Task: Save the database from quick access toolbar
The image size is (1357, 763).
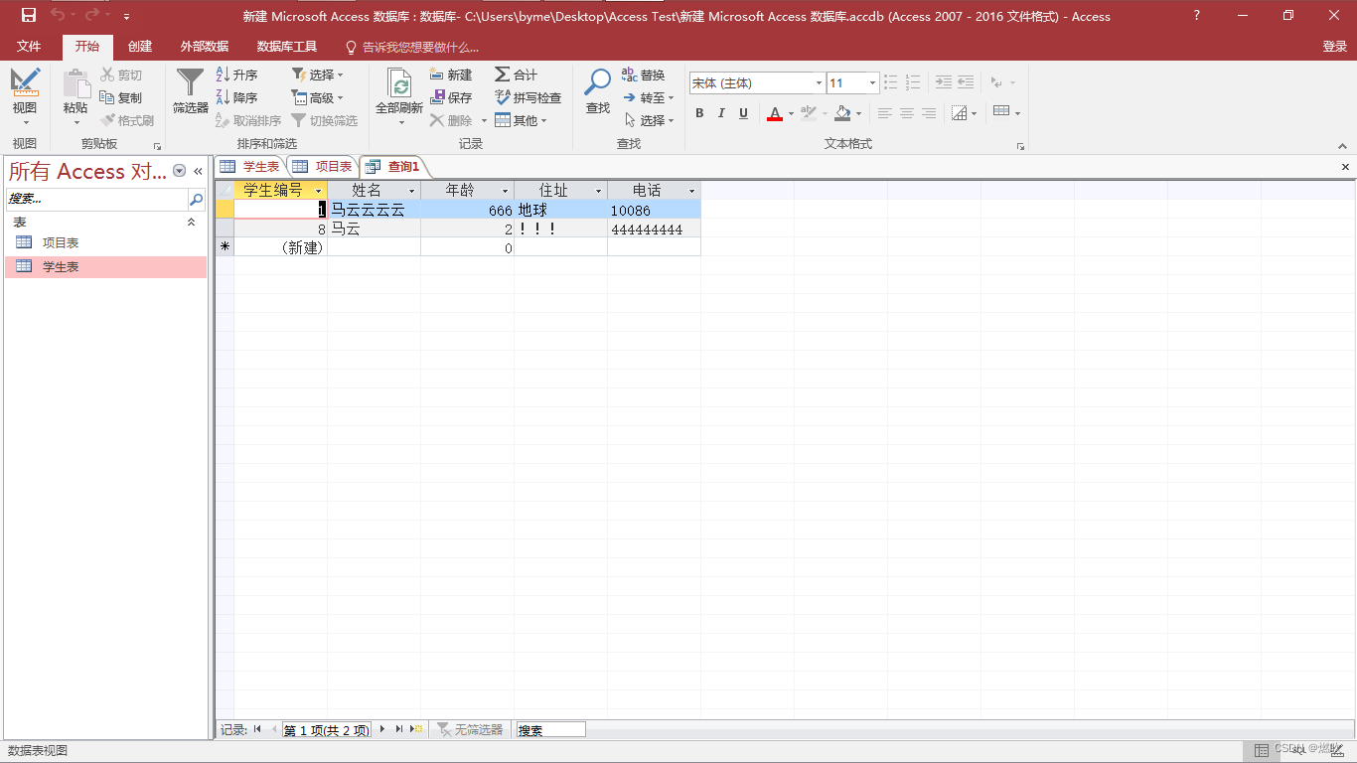Action: (29, 15)
